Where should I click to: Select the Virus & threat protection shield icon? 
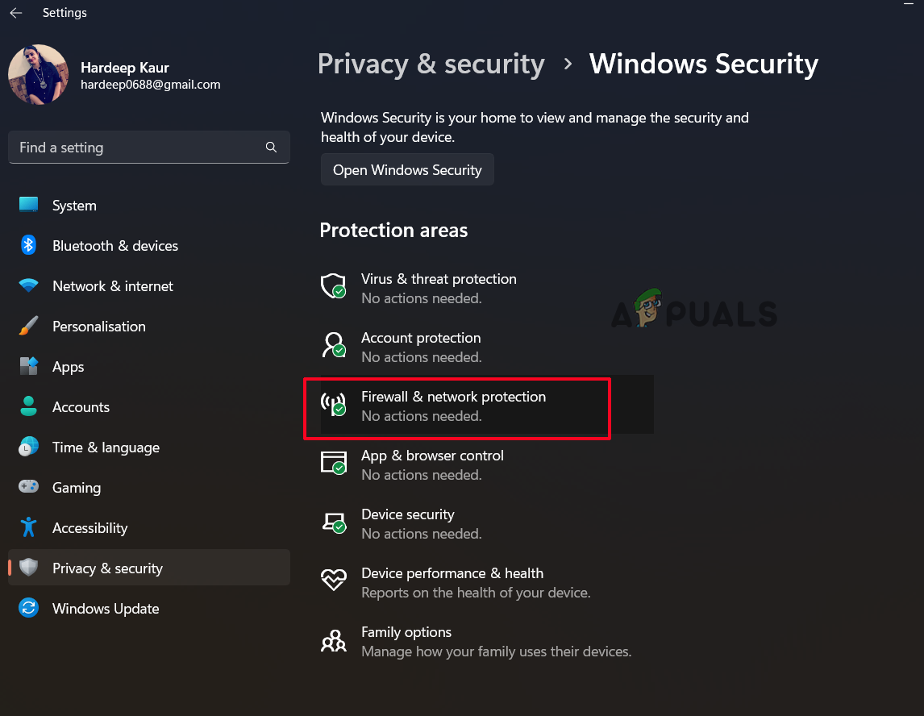(333, 286)
